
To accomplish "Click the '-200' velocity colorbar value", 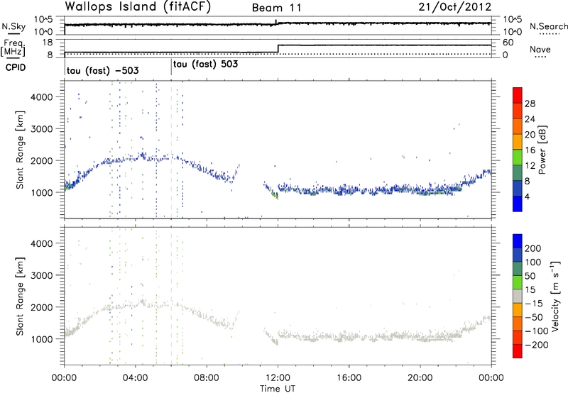I will (537, 345).
